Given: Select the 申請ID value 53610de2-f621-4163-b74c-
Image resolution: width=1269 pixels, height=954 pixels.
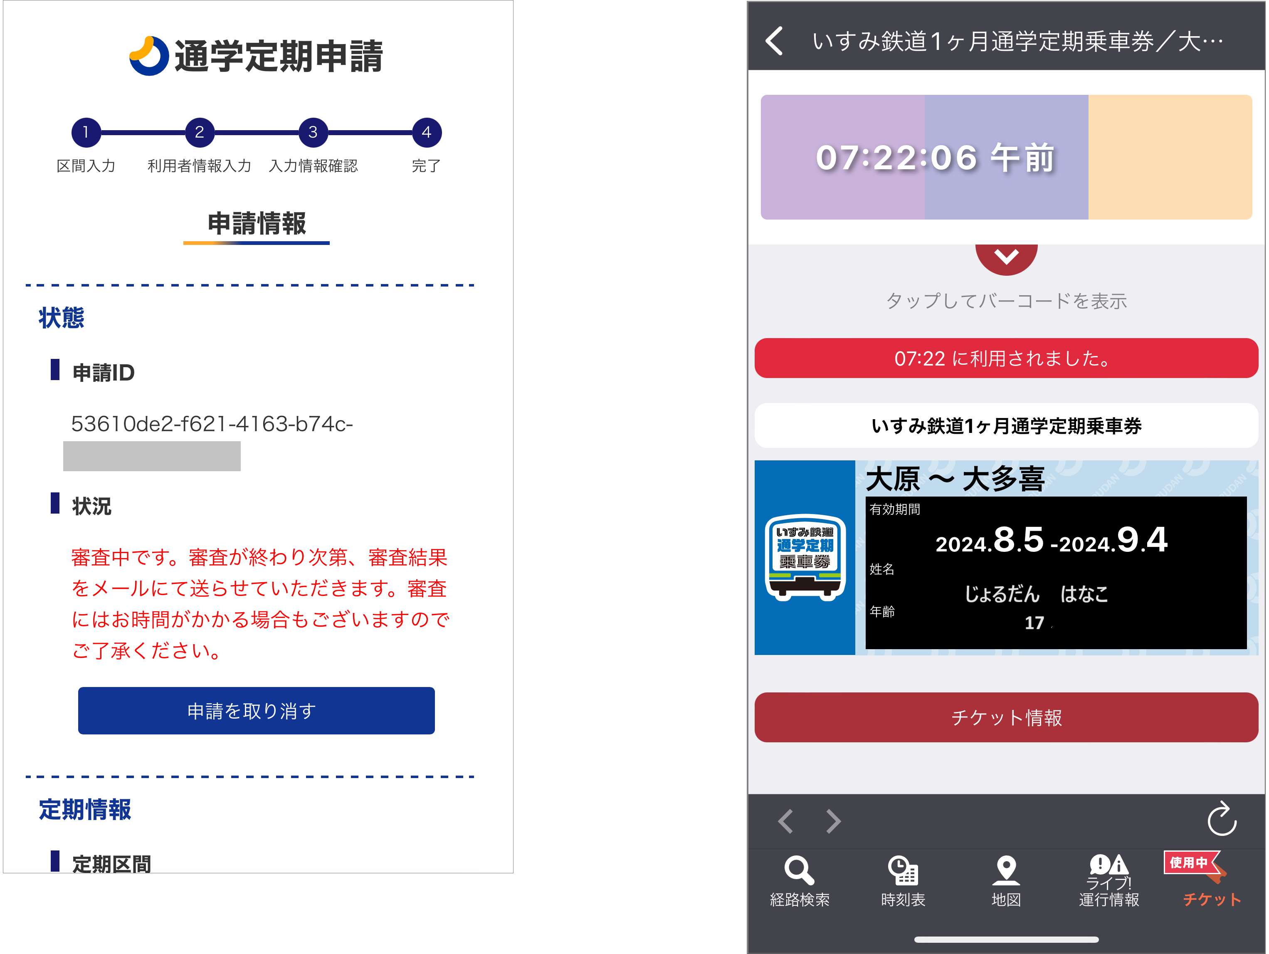Looking at the screenshot, I should tap(212, 424).
